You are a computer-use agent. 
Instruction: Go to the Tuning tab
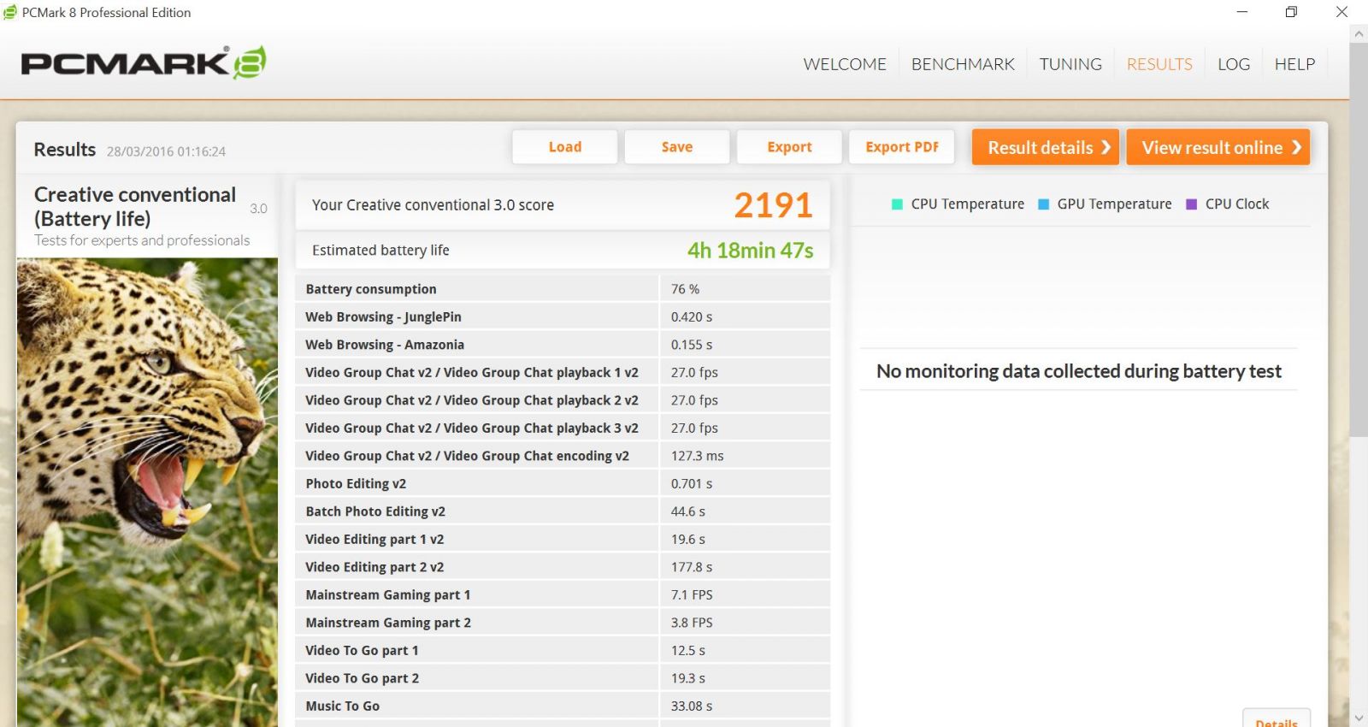coord(1070,64)
